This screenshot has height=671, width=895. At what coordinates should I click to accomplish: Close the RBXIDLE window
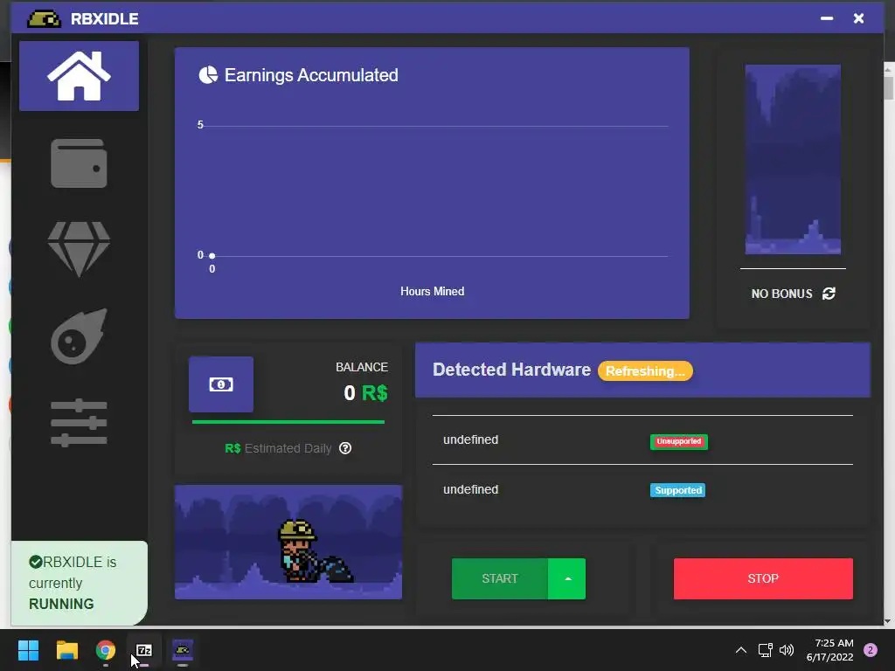(x=858, y=18)
